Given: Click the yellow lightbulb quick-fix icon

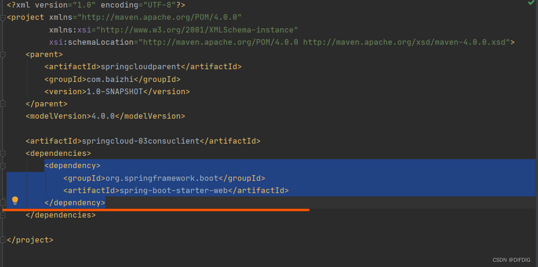Looking at the screenshot, I should click(15, 201).
